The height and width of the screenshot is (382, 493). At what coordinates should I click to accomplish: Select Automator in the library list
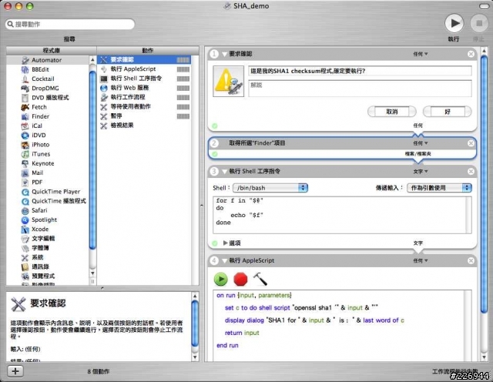(x=48, y=60)
